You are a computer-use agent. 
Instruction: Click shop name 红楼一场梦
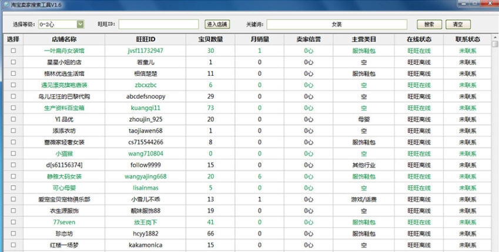(64, 245)
